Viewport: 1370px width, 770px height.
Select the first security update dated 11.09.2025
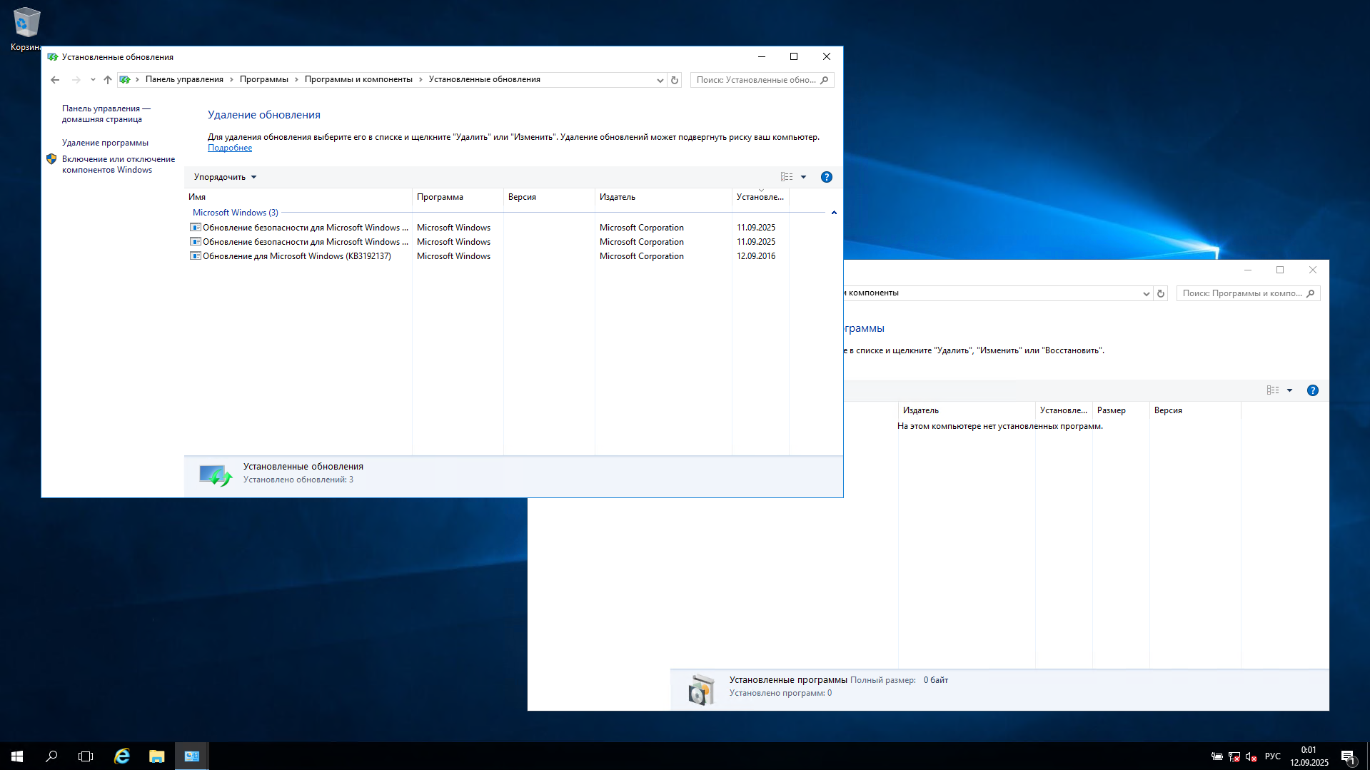(x=487, y=228)
